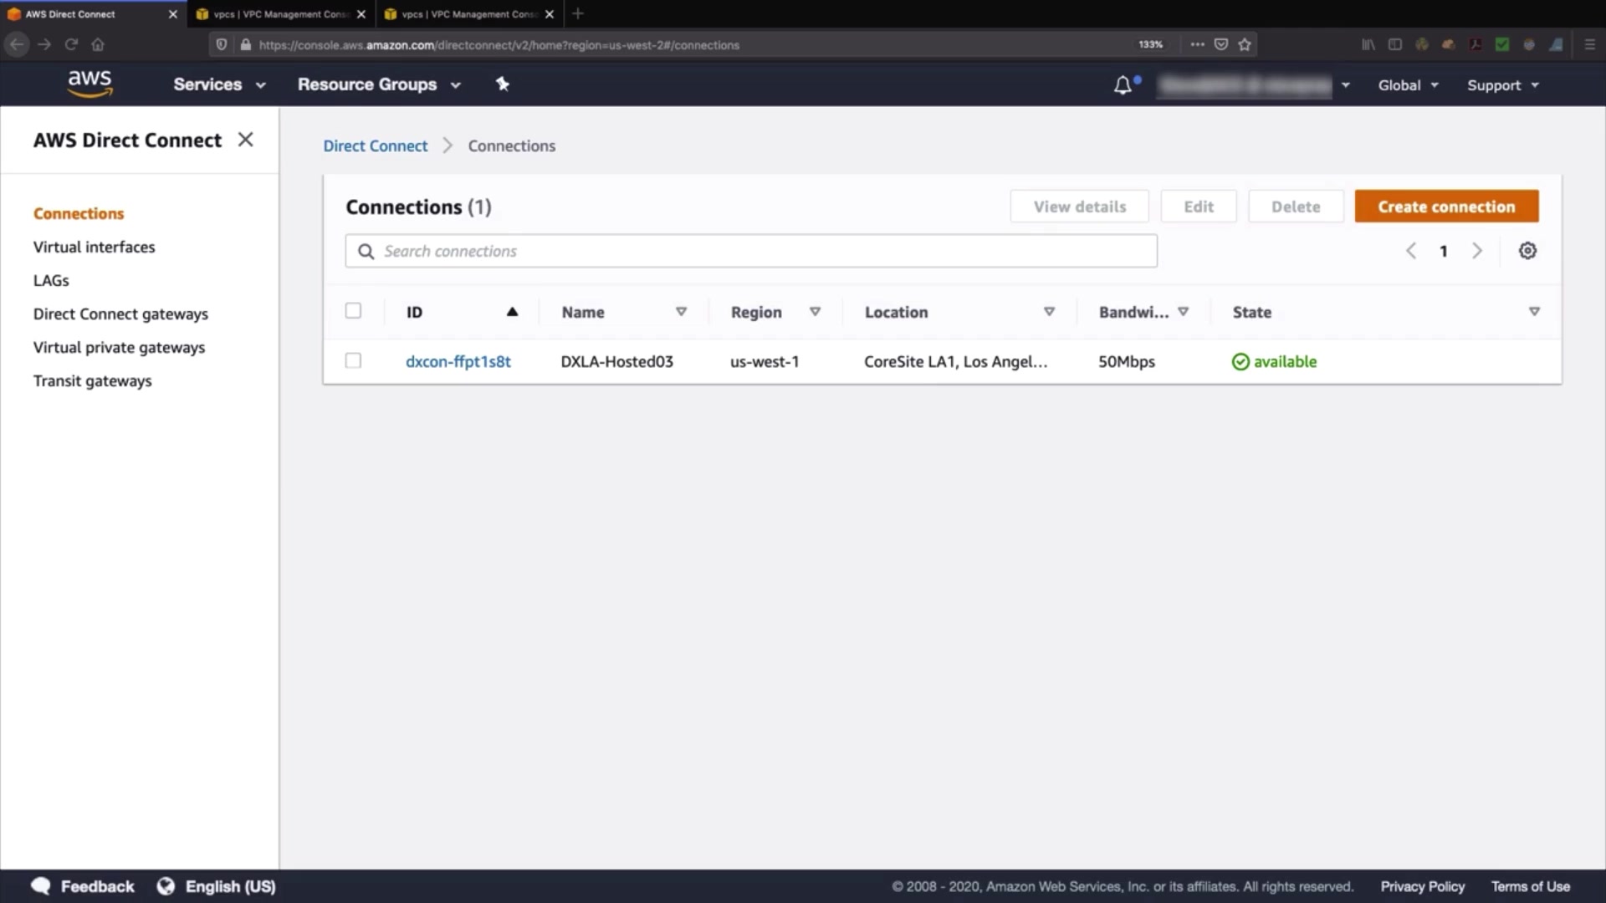
Task: Open the Support dropdown menu
Action: pos(1502,85)
